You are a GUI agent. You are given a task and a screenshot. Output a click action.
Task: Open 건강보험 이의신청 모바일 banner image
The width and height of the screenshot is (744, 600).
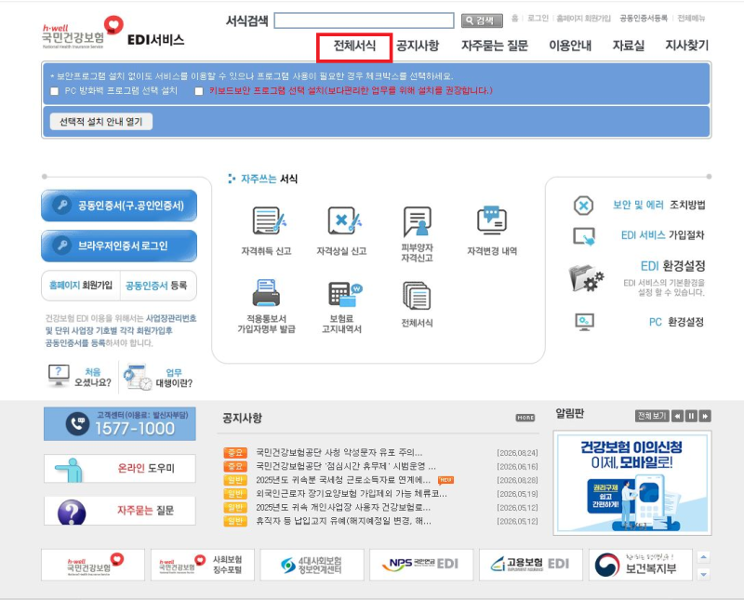(x=632, y=483)
